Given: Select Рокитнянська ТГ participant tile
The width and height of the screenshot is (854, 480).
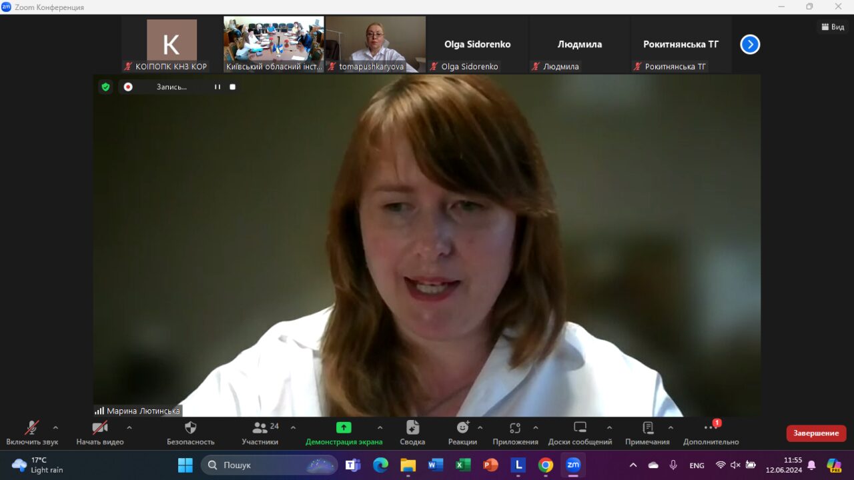Looking at the screenshot, I should point(681,44).
